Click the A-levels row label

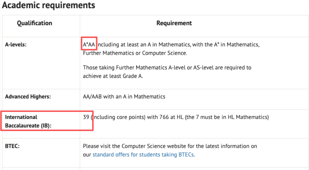[16, 45]
